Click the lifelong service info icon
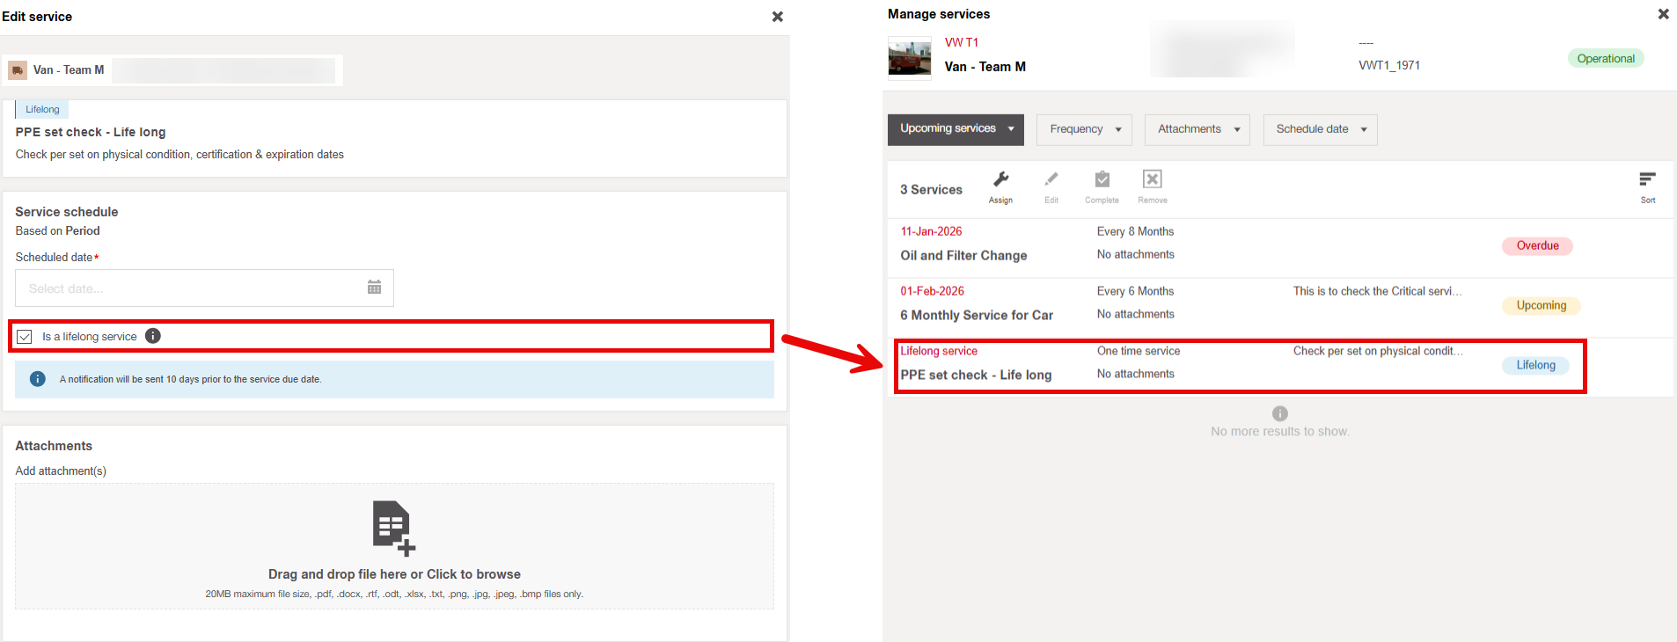Viewport: 1677px width, 642px height. (153, 336)
